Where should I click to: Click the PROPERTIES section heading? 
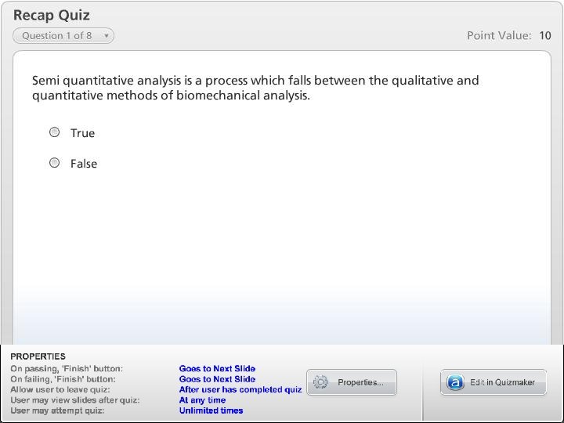pyautogui.click(x=38, y=356)
